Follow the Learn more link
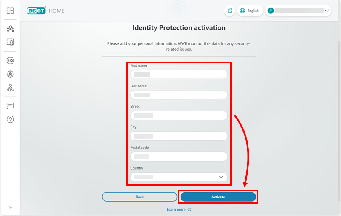 179,209
